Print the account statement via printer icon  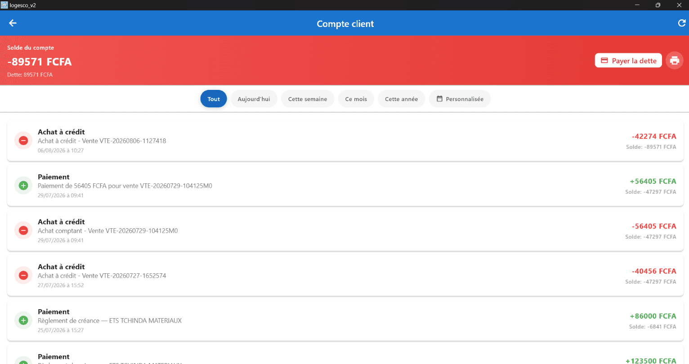(x=675, y=61)
